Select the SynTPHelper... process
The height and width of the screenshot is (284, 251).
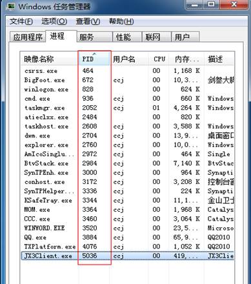(127, 191)
